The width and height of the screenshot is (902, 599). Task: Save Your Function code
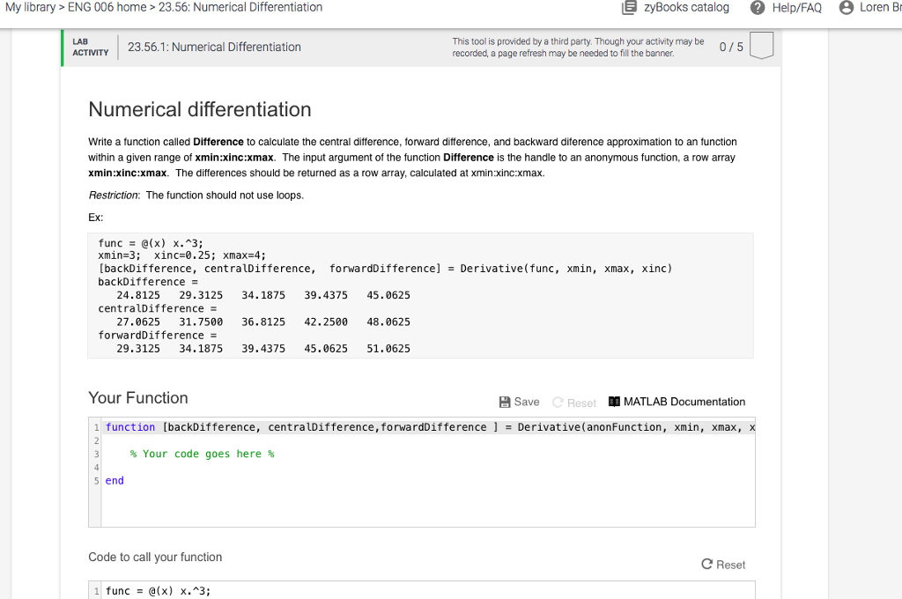coord(520,403)
